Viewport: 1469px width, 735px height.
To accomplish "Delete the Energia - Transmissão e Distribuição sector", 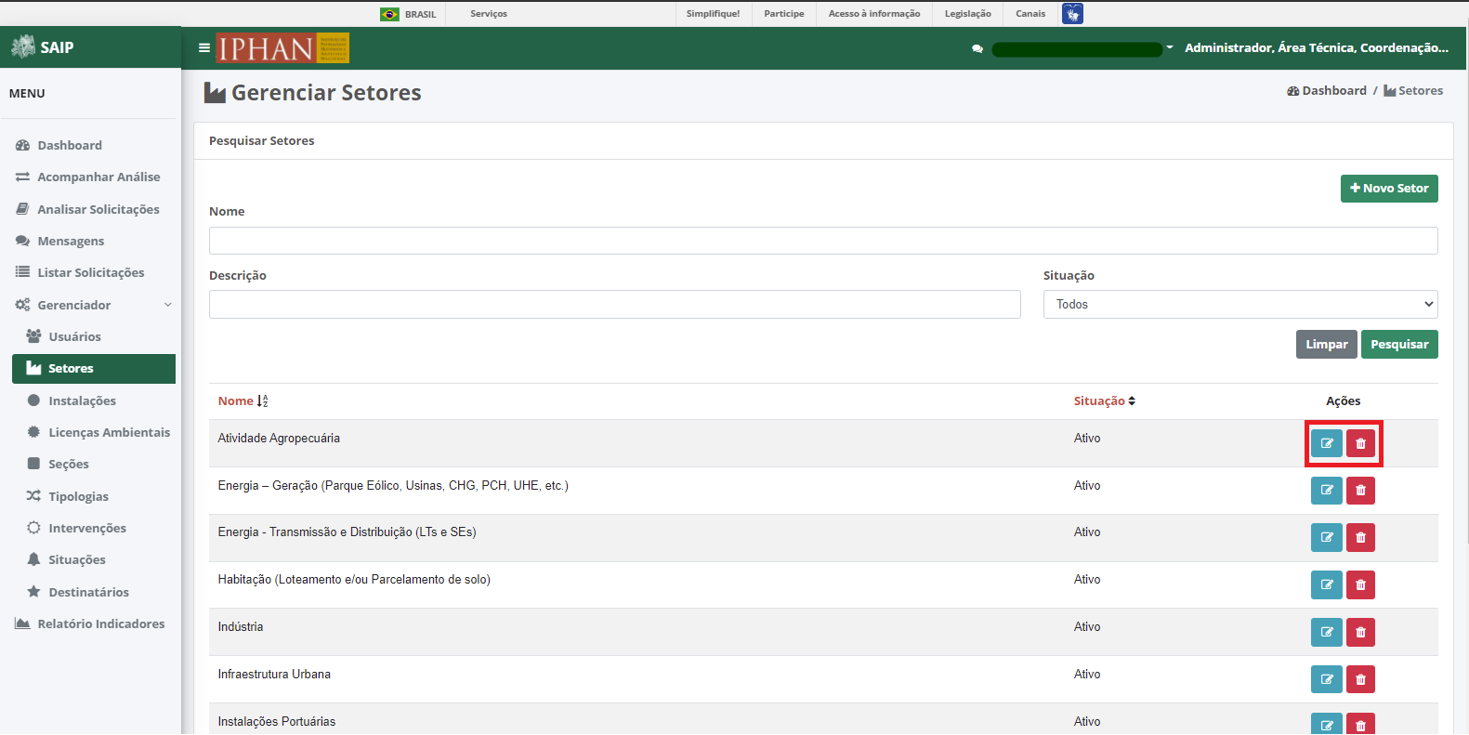I will [x=1360, y=537].
